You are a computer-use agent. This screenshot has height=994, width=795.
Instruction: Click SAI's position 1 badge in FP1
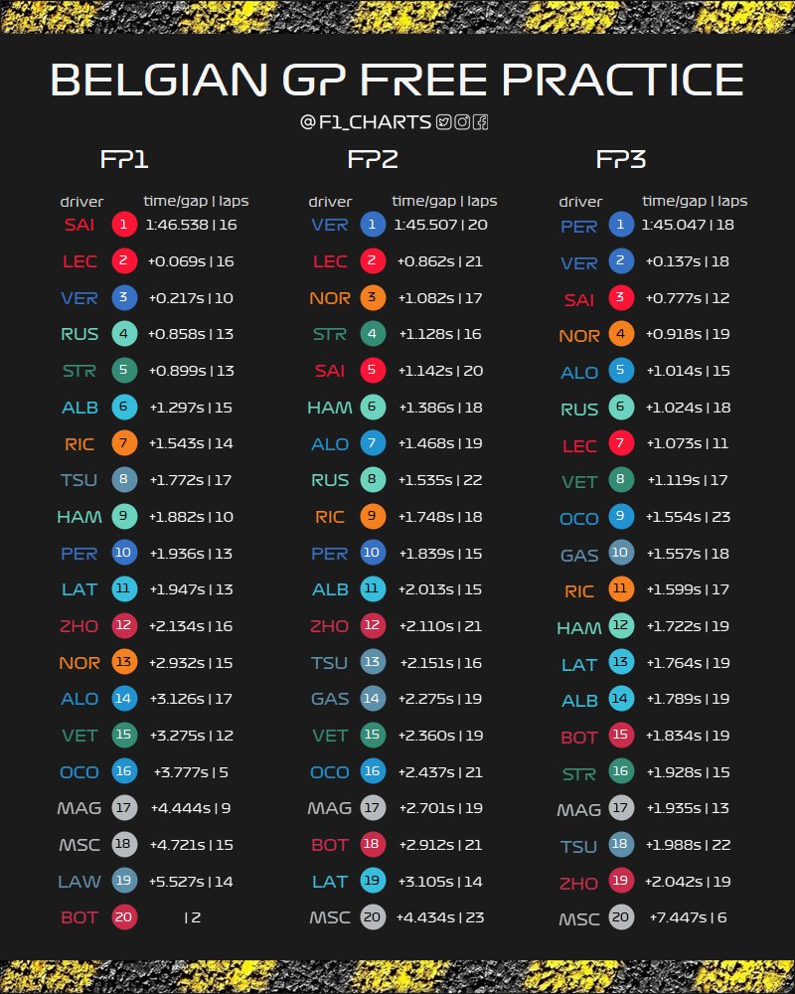[x=124, y=225]
